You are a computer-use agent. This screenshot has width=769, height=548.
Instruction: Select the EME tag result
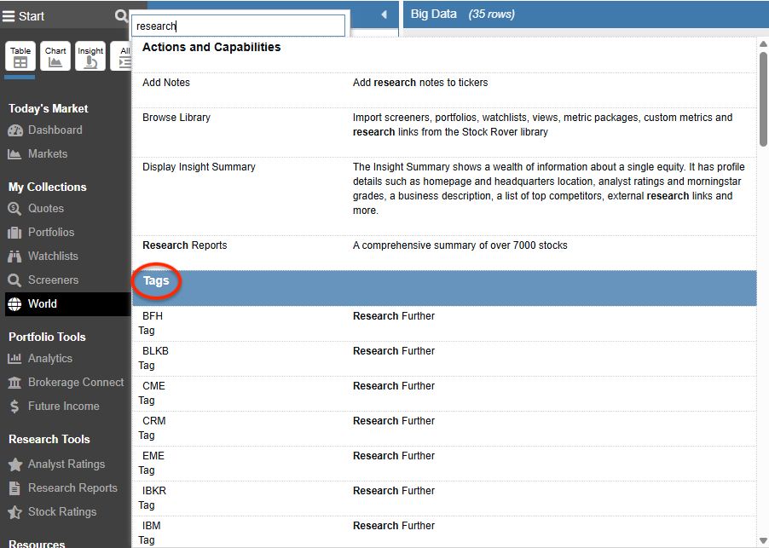[x=444, y=464]
